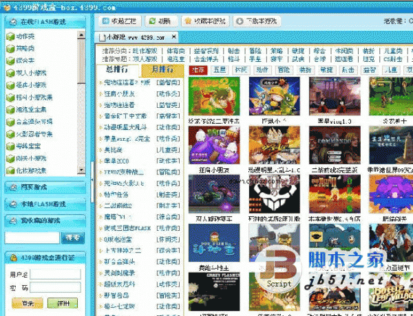This screenshot has height=316, width=413.
Task: Open the 双人游戏 recommended topic link
Action: 145,59
